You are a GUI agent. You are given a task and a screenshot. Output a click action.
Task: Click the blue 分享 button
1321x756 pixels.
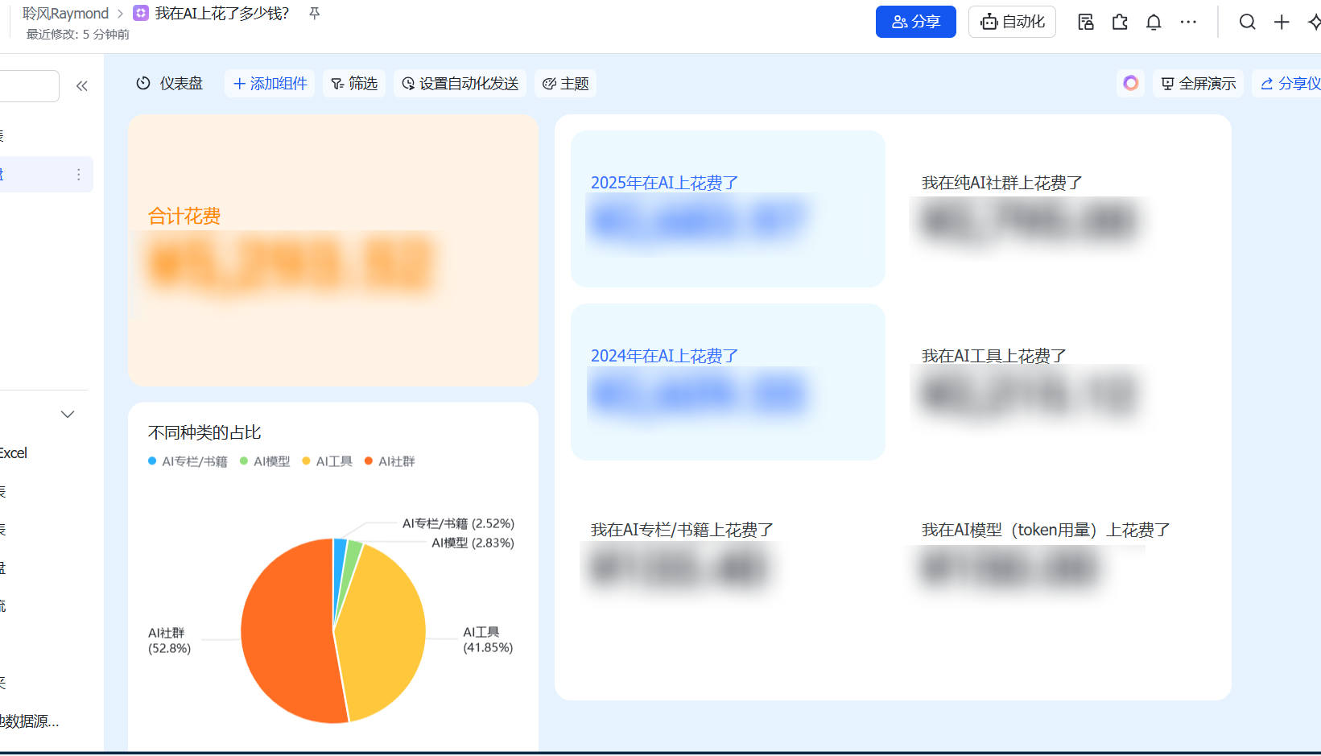(915, 22)
